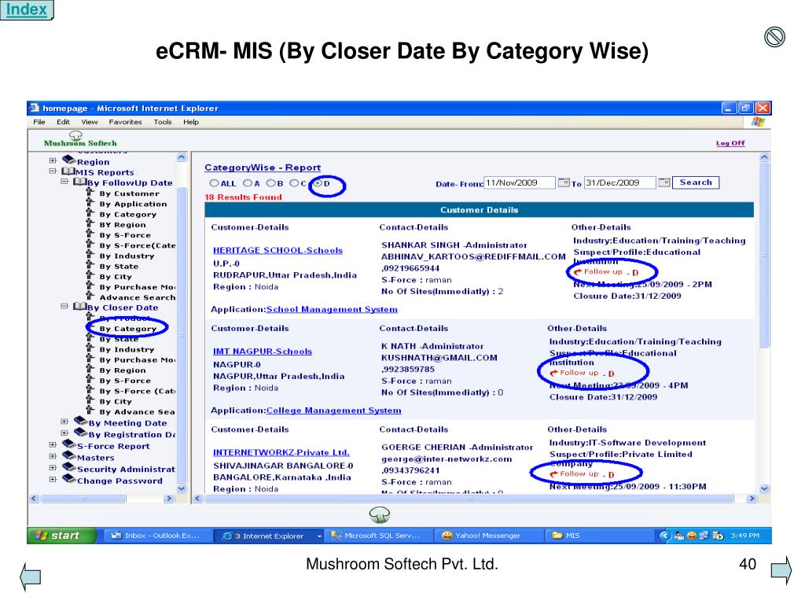Click the MIS Reports book icon
Image resolution: width=805 pixels, height=604 pixels.
(x=68, y=171)
